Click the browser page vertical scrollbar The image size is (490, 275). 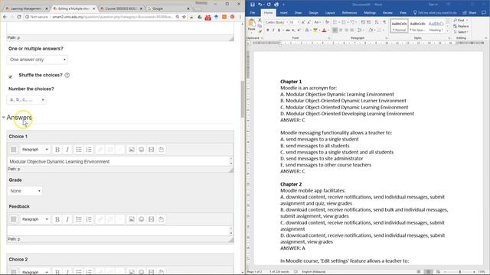(243, 99)
